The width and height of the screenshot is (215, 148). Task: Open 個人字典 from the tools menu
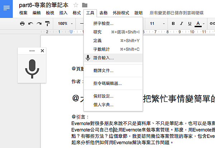tap(113, 105)
